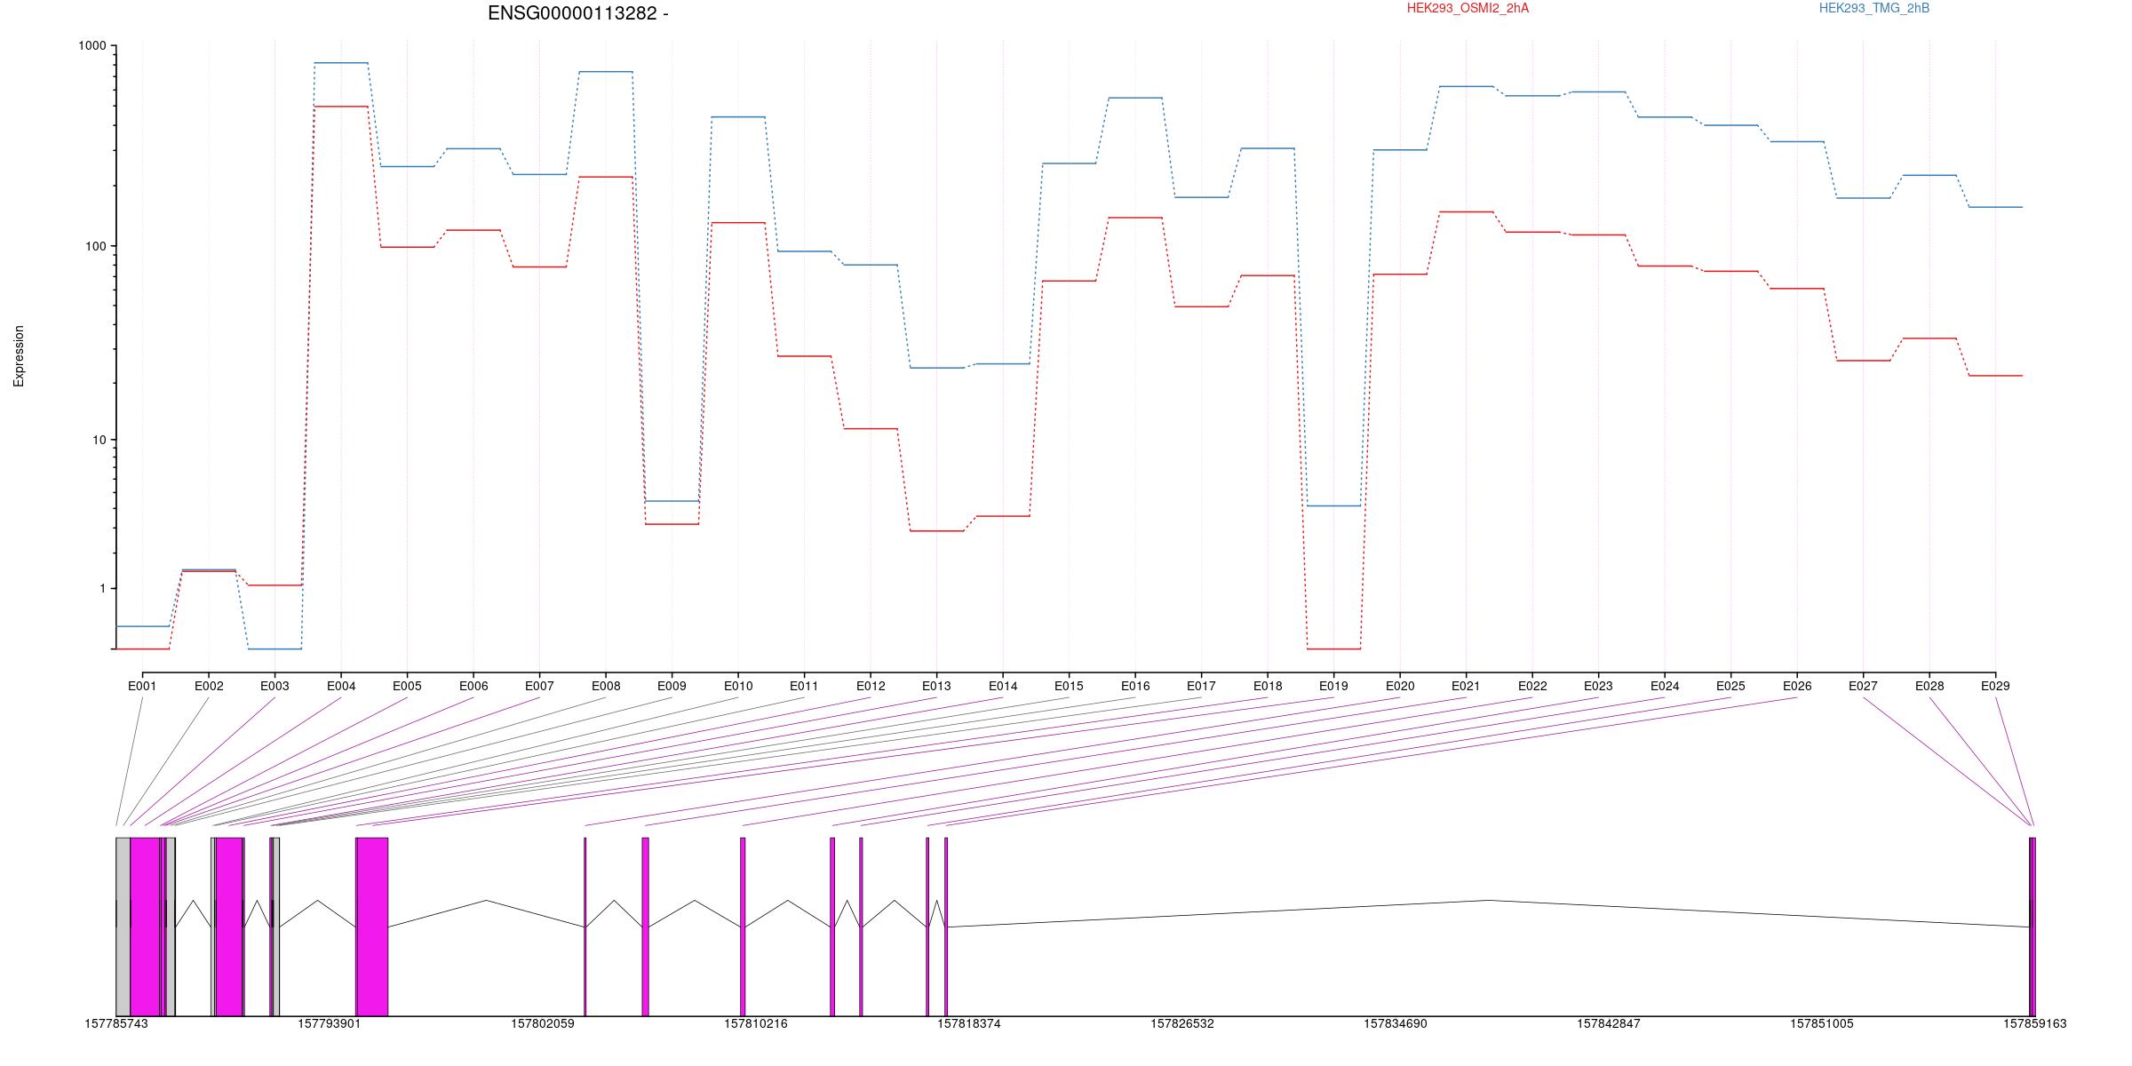Click the 1000 y-axis tick label

[91, 46]
